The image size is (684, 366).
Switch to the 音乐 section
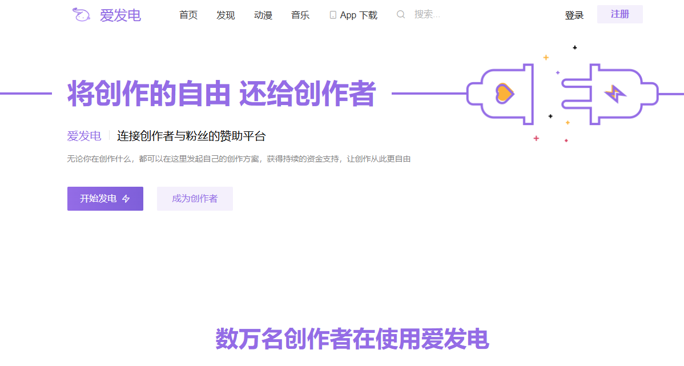[300, 15]
